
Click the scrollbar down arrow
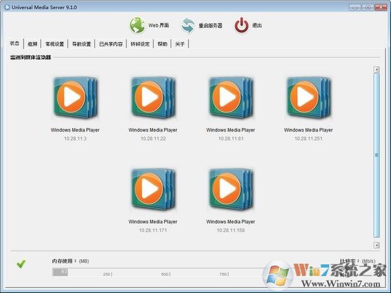coord(377,245)
